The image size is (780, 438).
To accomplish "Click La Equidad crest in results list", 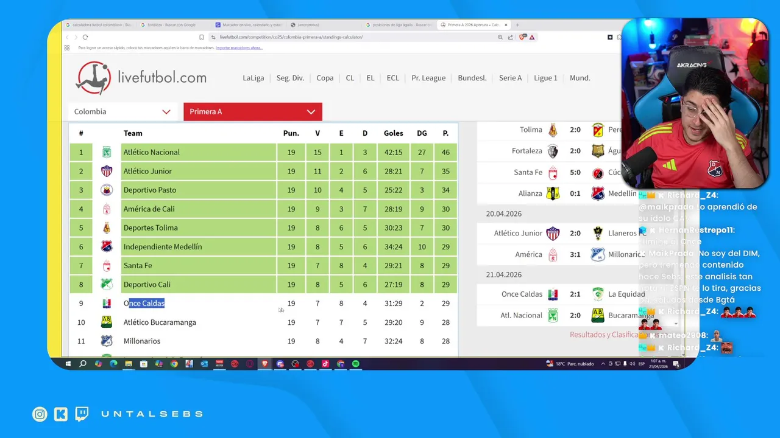I will point(598,294).
